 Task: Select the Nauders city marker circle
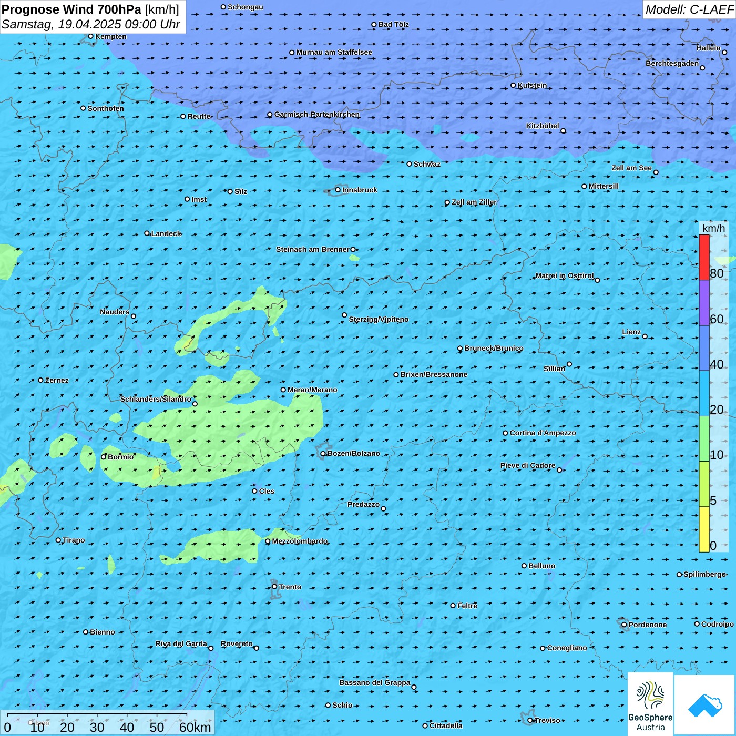[134, 316]
